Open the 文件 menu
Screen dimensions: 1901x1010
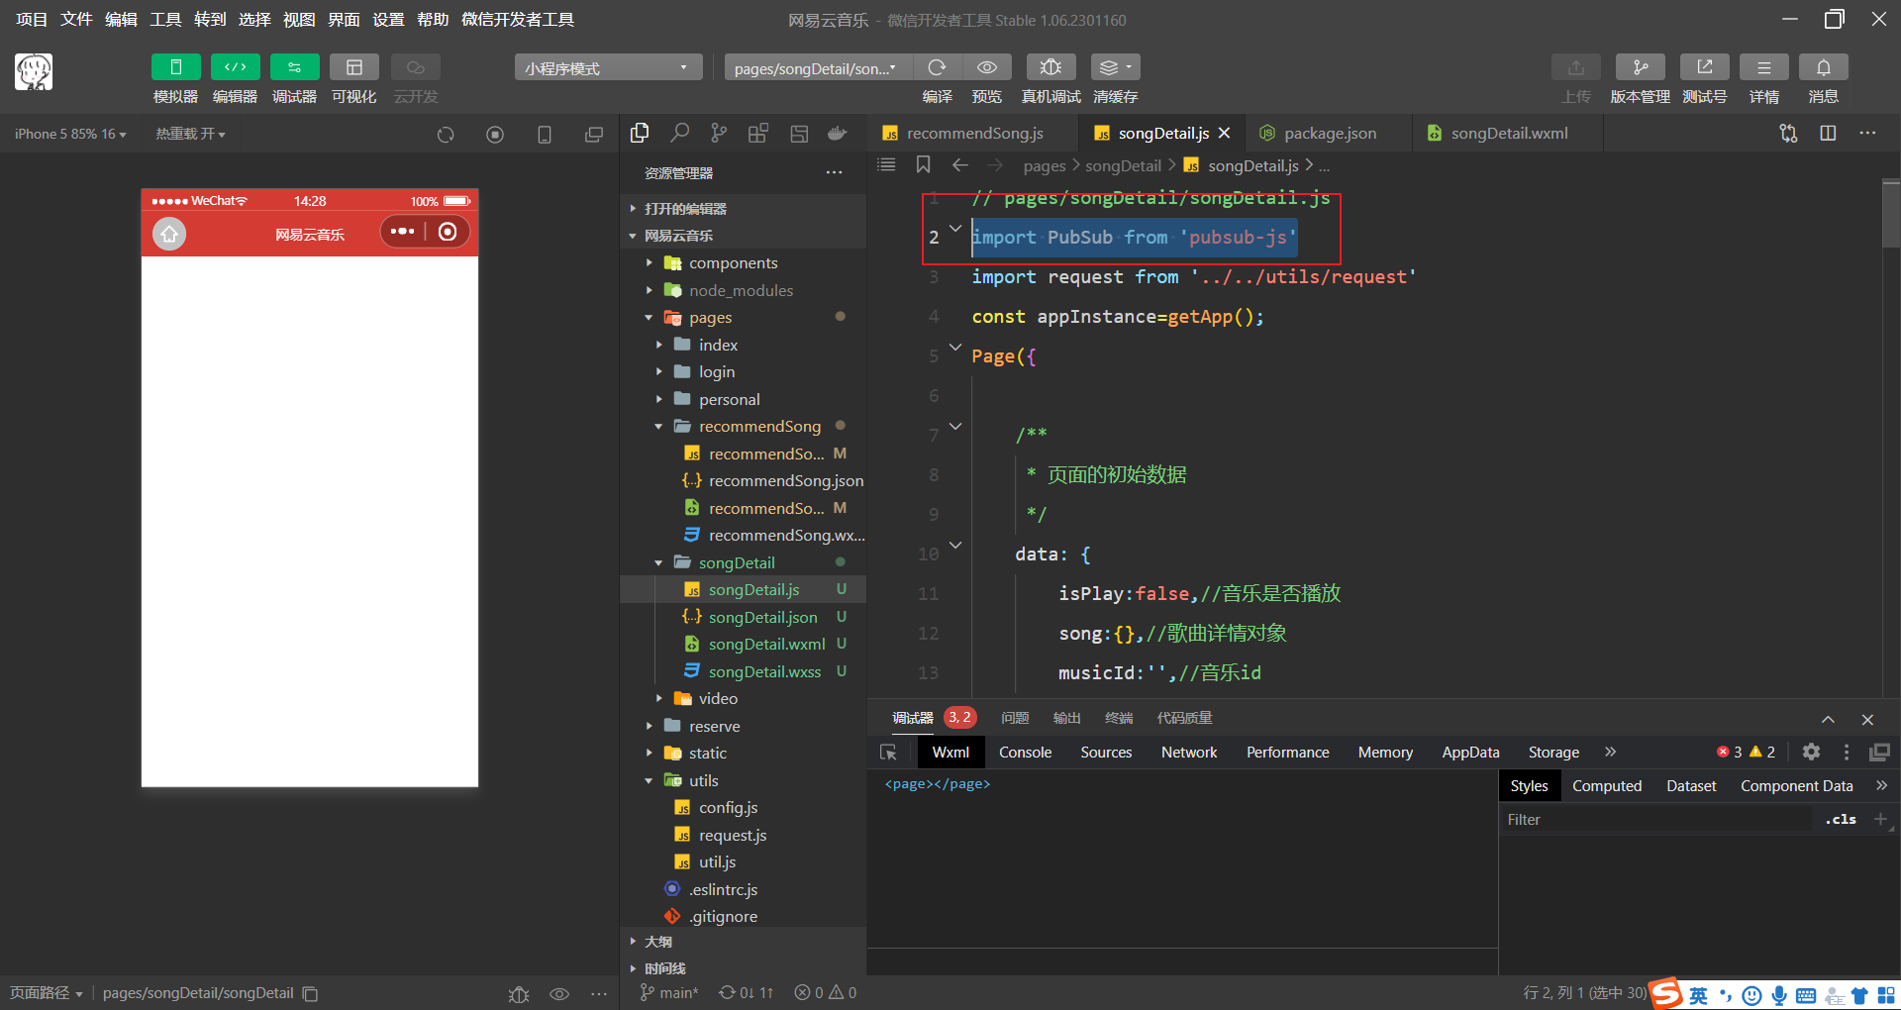click(x=76, y=19)
